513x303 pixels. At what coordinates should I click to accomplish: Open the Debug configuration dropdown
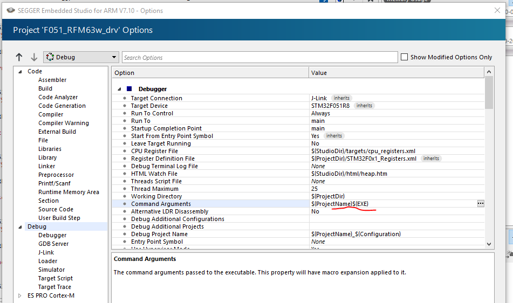[x=81, y=57]
